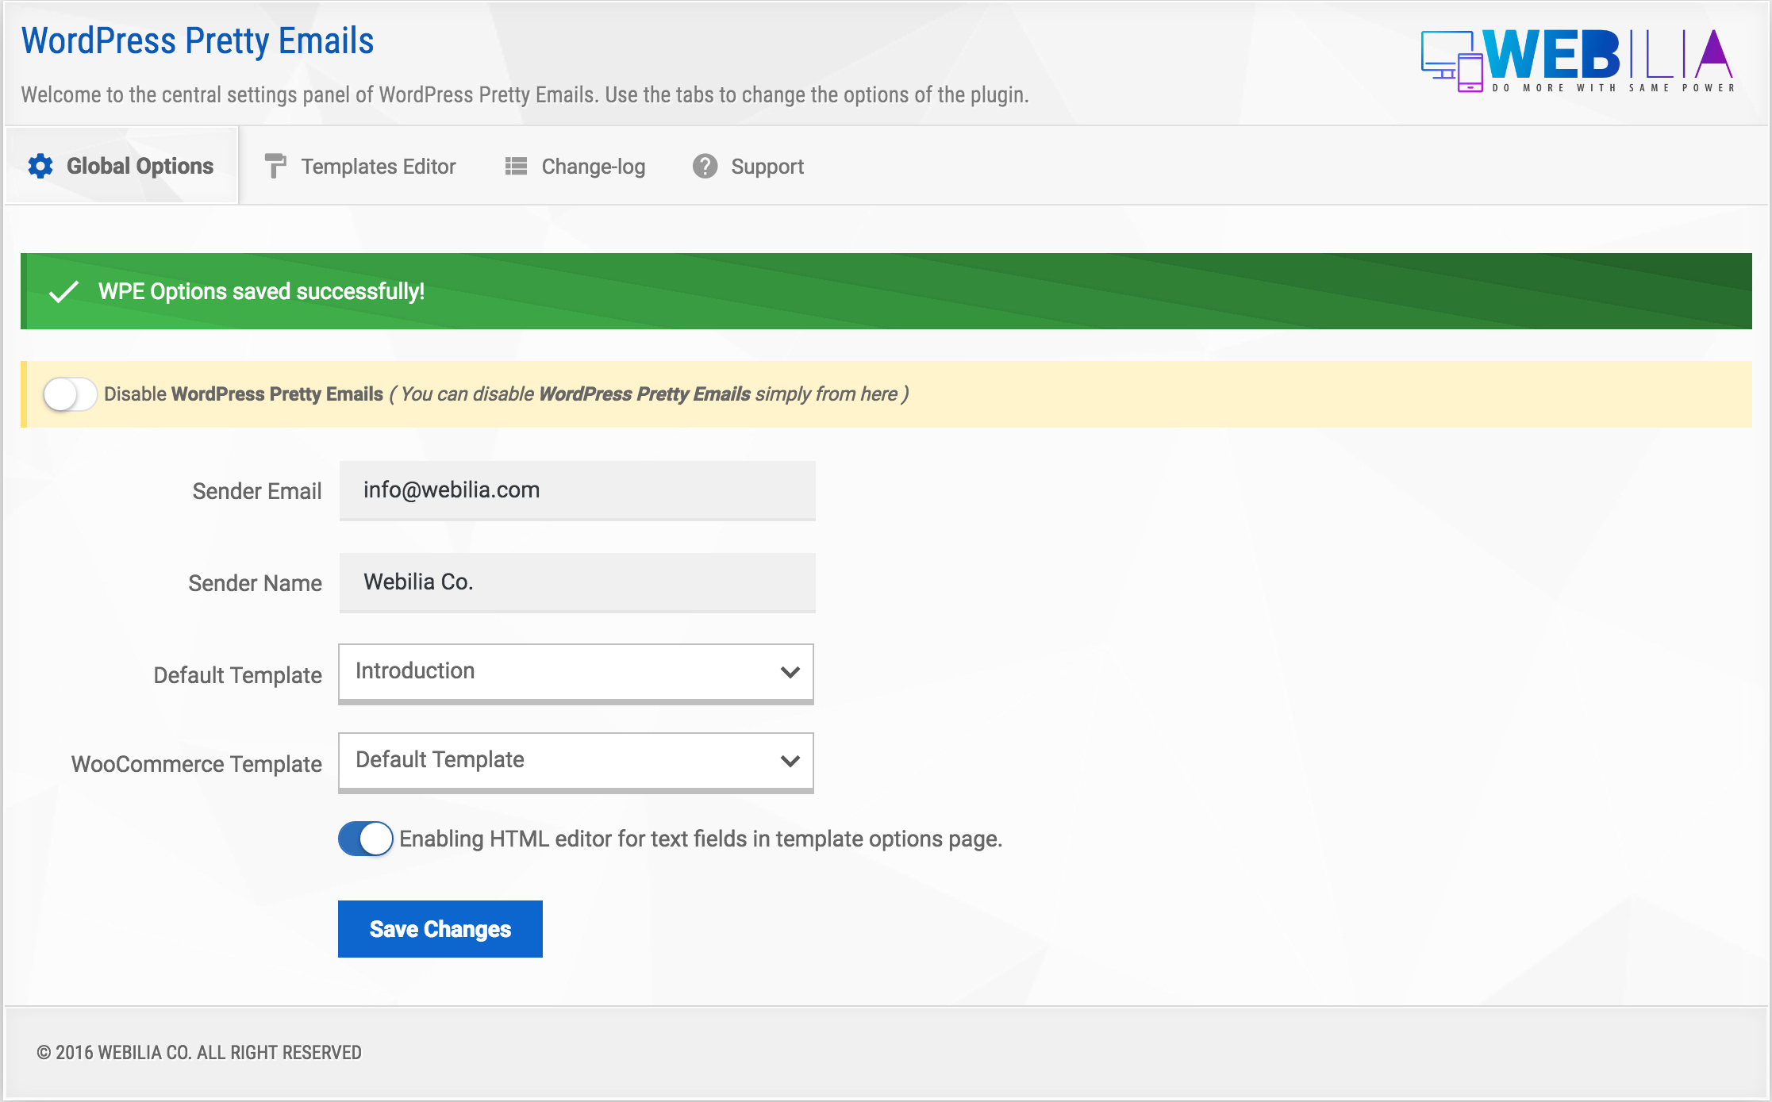Click the chevron arrow on Introduction select

[790, 672]
